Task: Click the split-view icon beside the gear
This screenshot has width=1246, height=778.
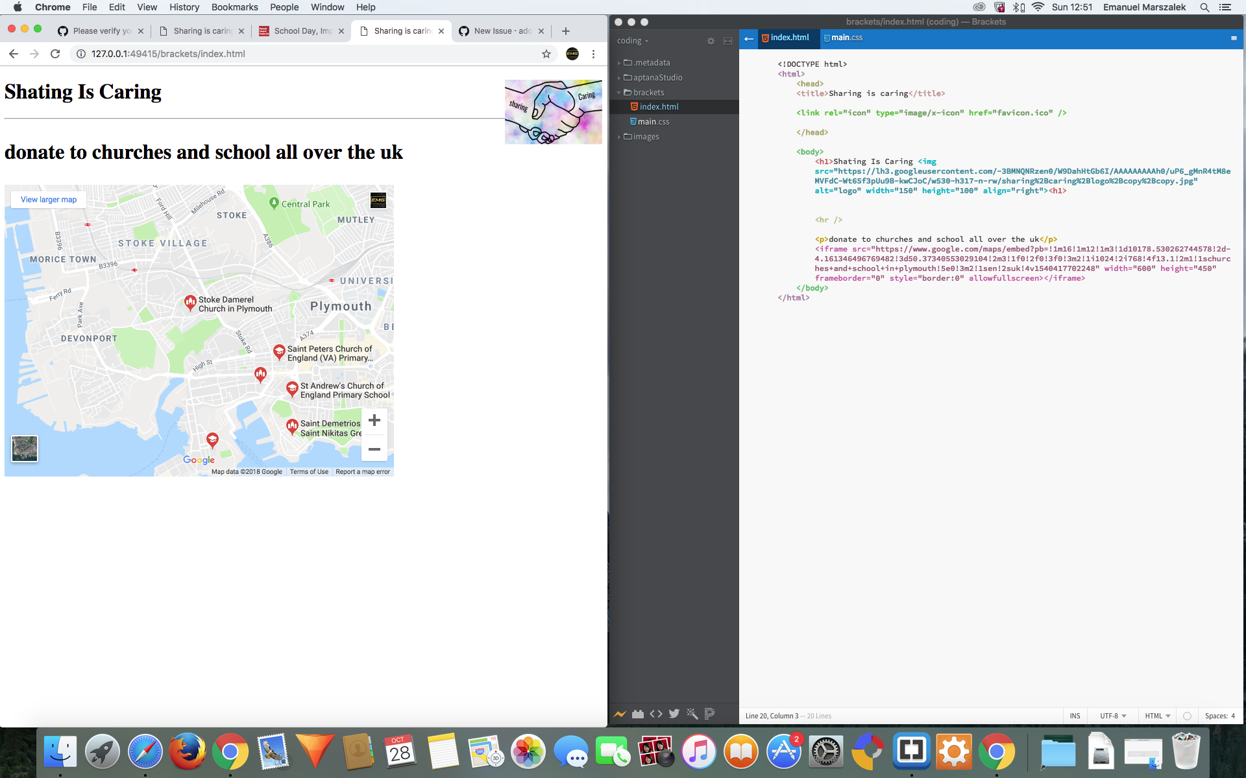Action: tap(727, 40)
